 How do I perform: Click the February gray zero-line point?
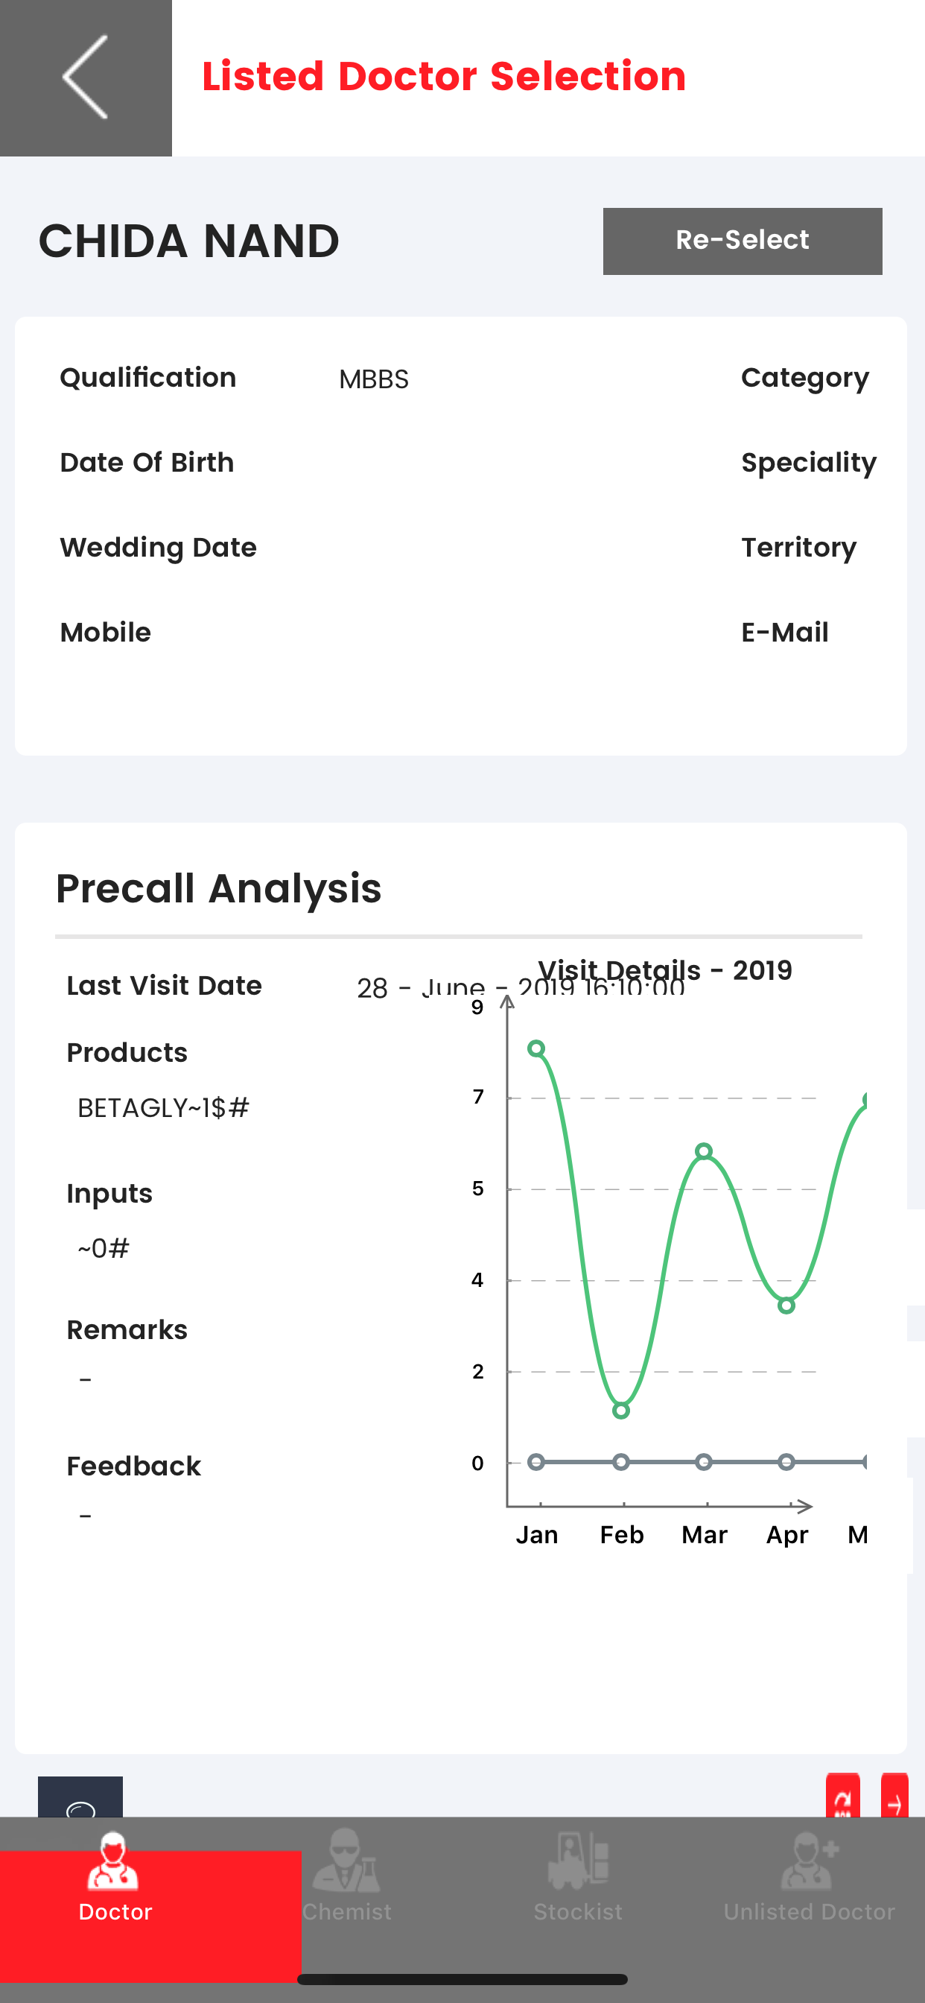coord(621,1463)
